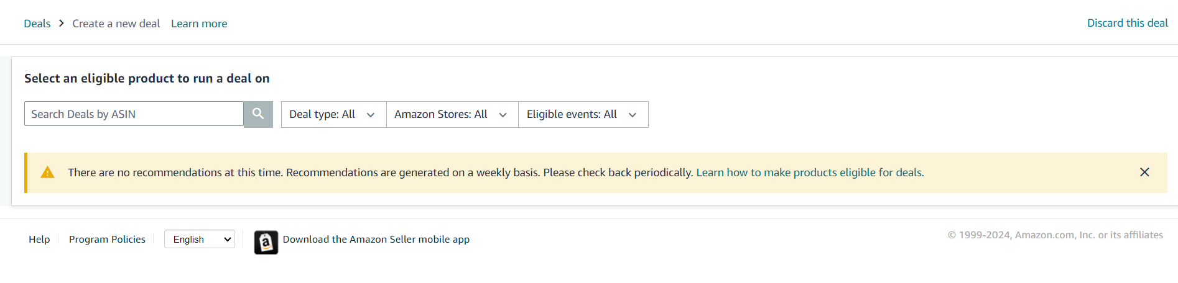This screenshot has height=283, width=1178.
Task: Go to the Deals breadcrumb link
Action: tap(37, 24)
